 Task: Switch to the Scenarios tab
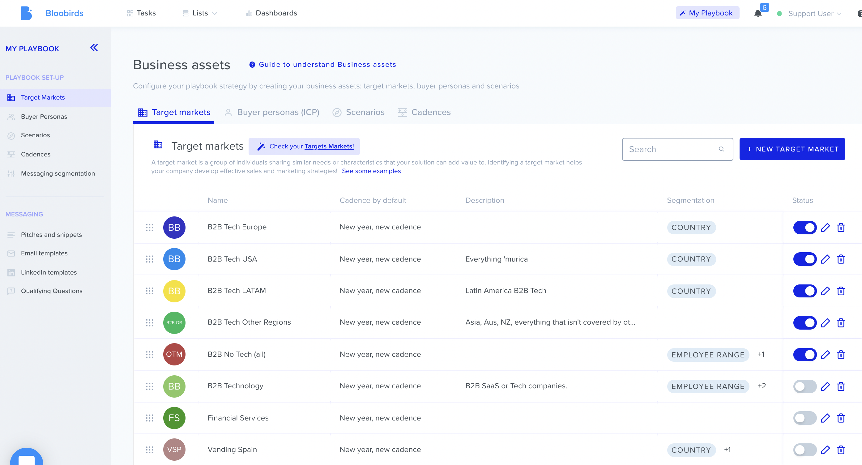358,113
